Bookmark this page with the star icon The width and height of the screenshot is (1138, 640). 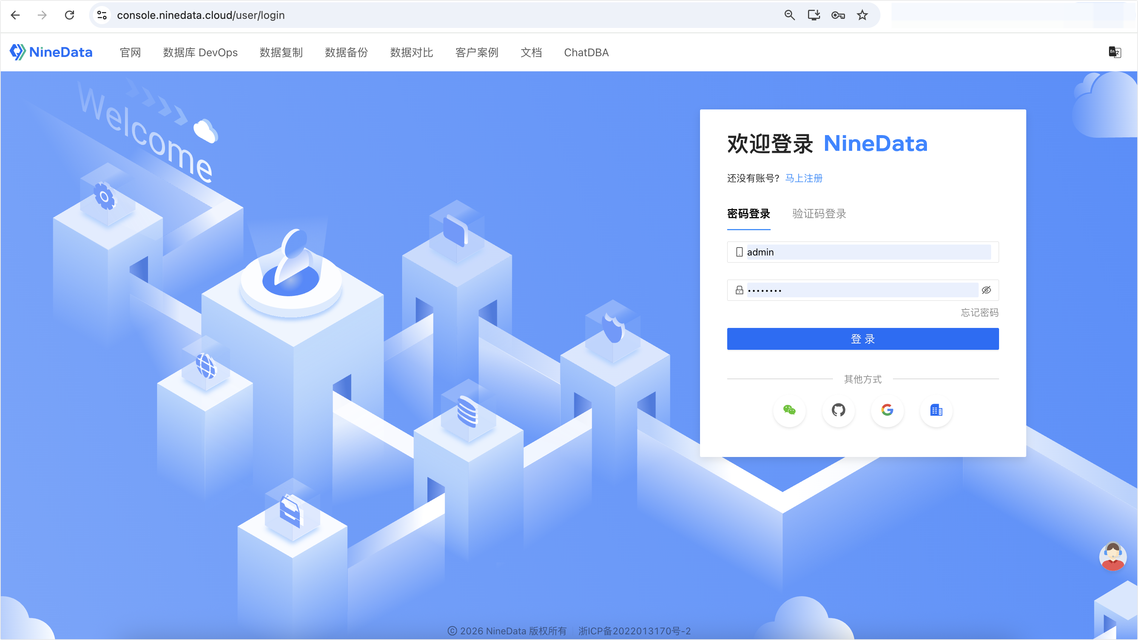pyautogui.click(x=862, y=15)
